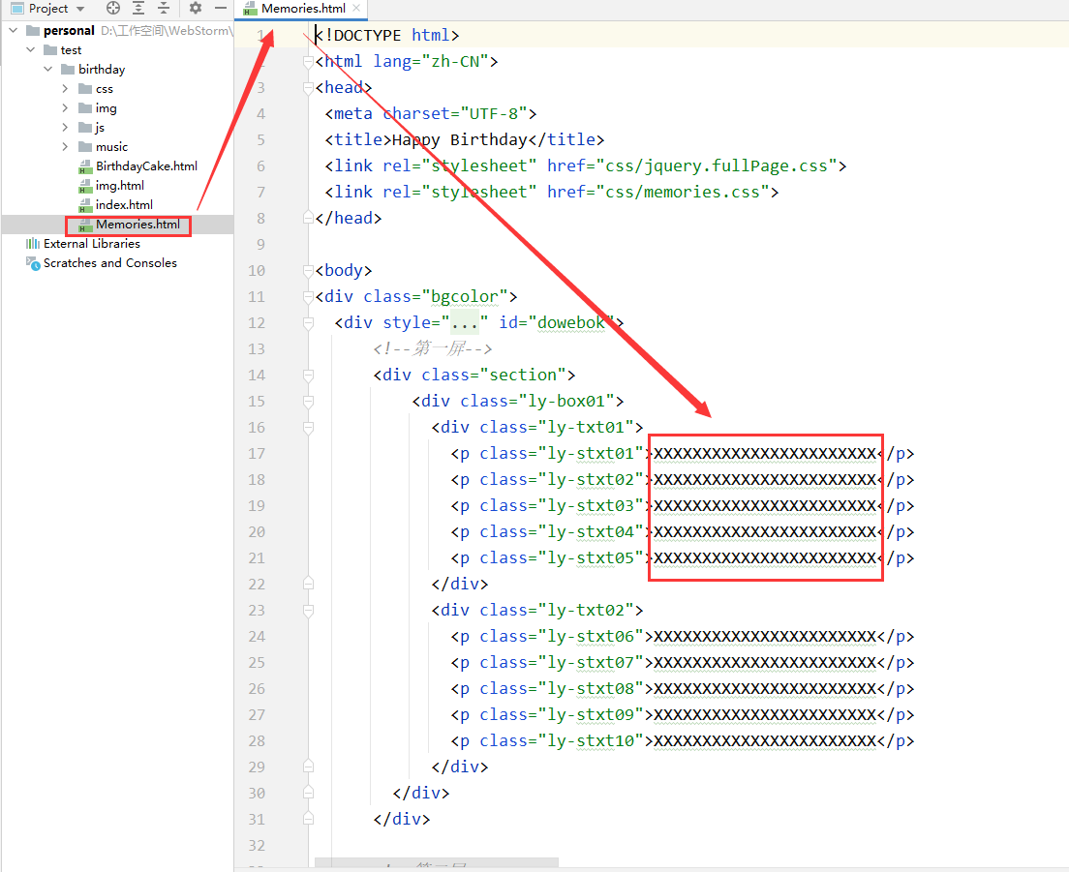The width and height of the screenshot is (1069, 872).
Task: Expand the music folder
Action: pyautogui.click(x=65, y=146)
